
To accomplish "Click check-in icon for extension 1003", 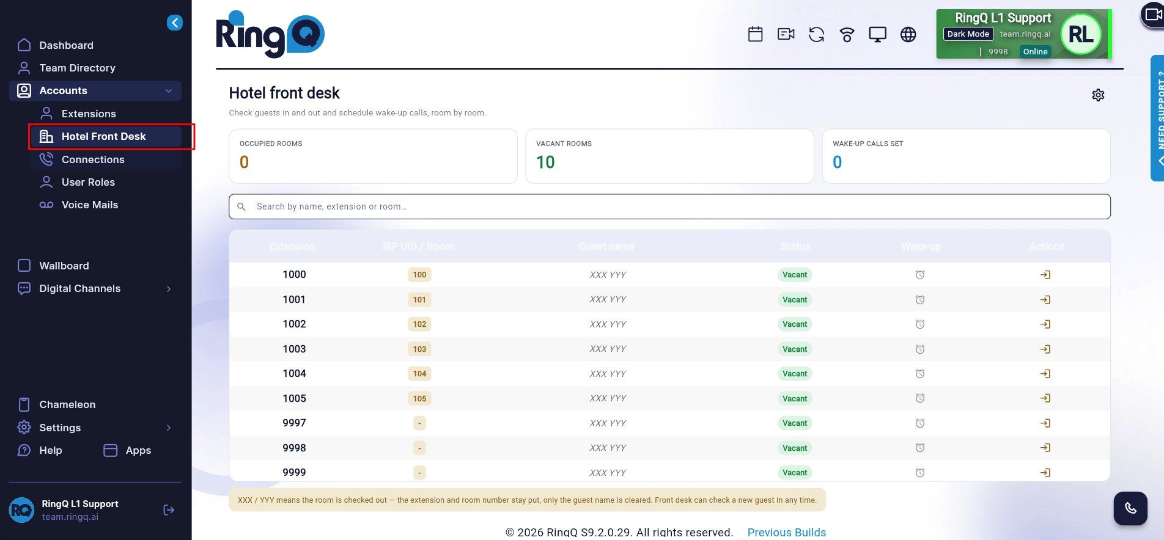I will click(x=1045, y=349).
